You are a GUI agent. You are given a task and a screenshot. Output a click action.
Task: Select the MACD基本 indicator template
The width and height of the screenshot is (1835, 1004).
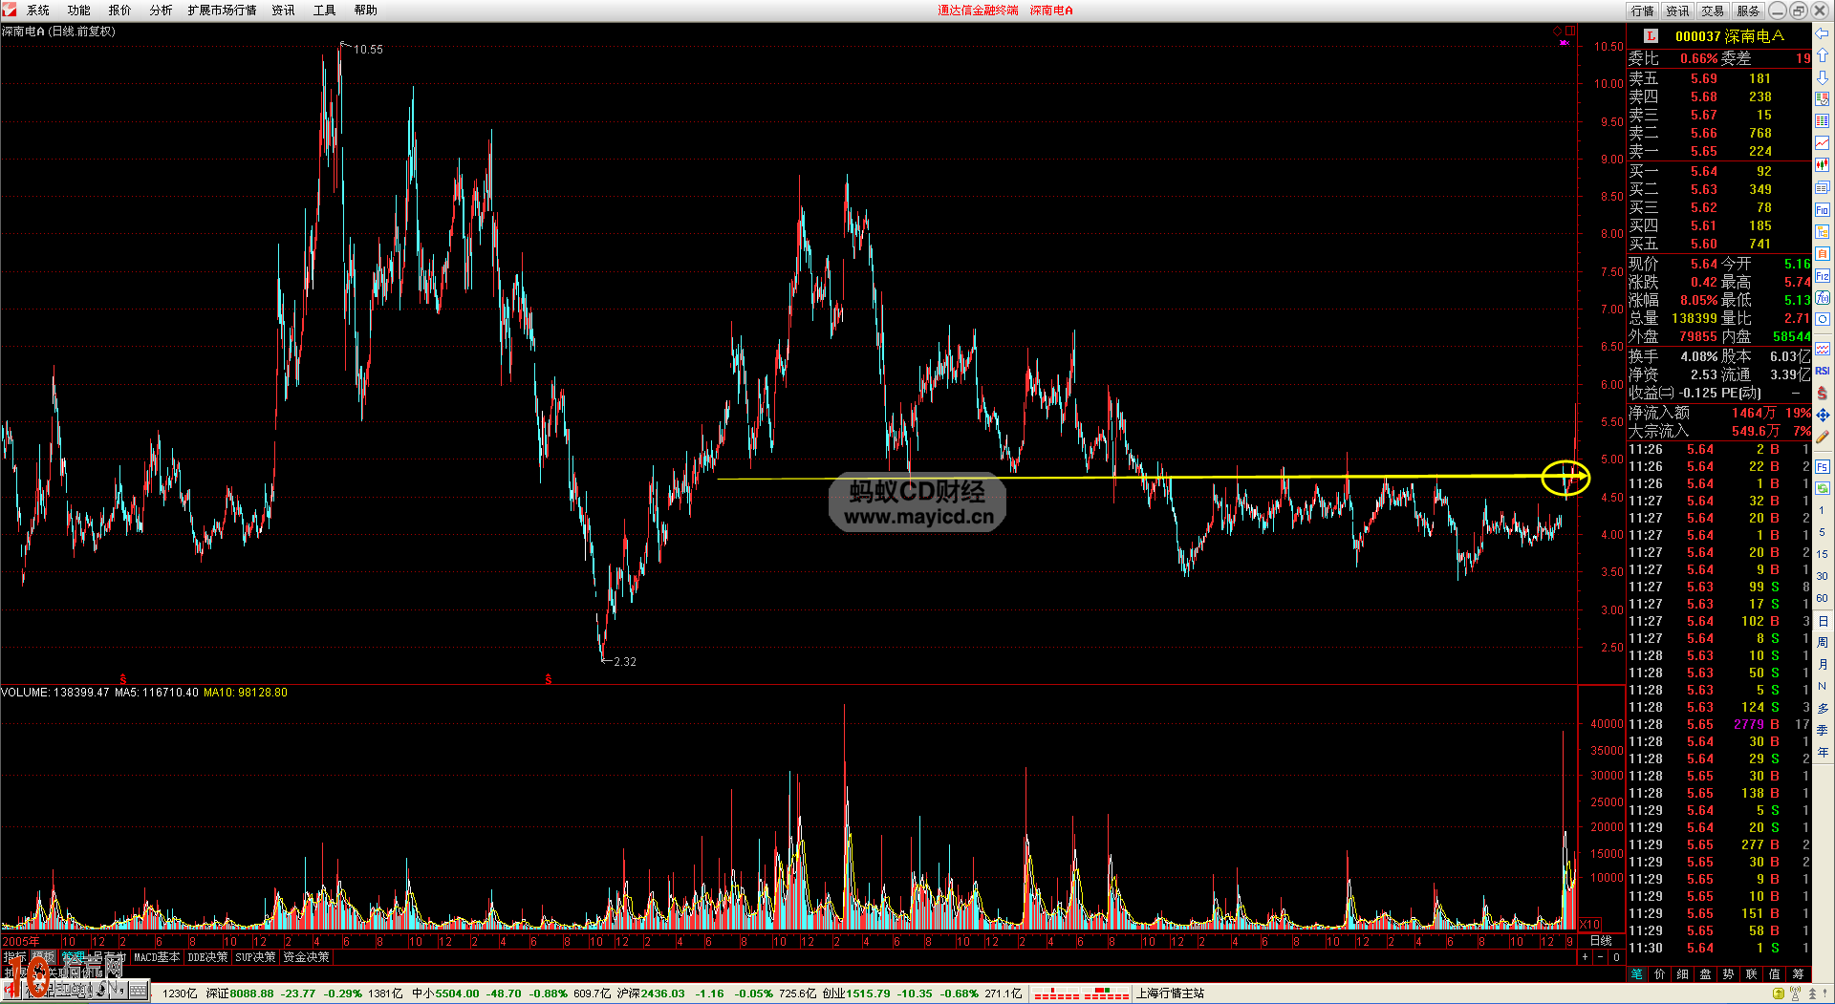(157, 957)
